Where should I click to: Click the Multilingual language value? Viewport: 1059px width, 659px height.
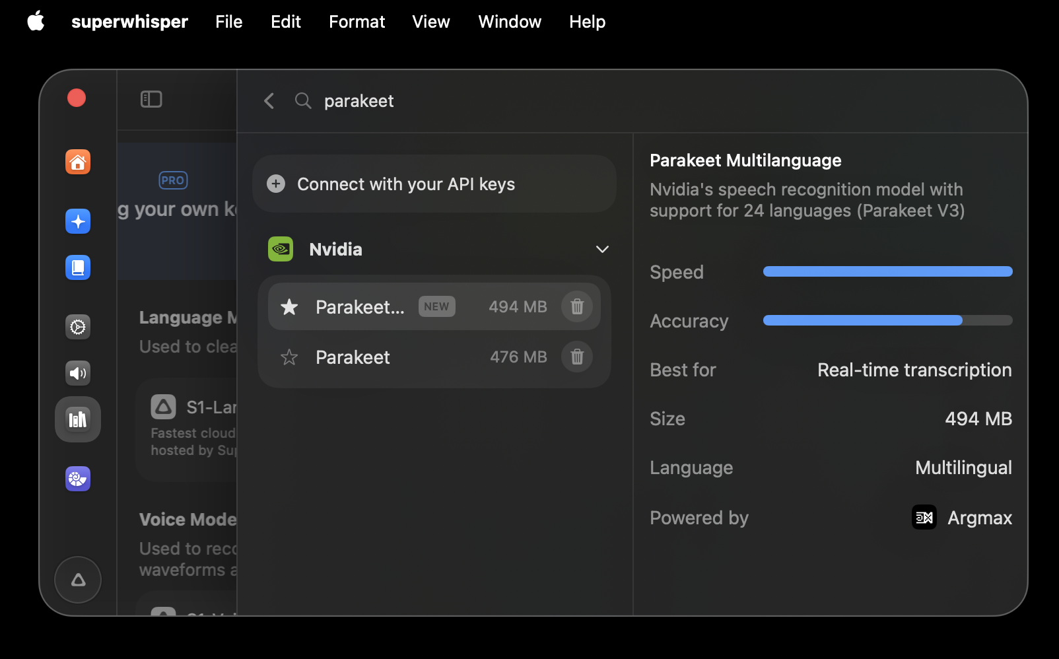[x=963, y=468]
